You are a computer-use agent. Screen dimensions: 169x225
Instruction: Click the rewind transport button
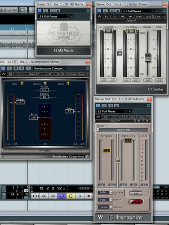(x=44, y=196)
